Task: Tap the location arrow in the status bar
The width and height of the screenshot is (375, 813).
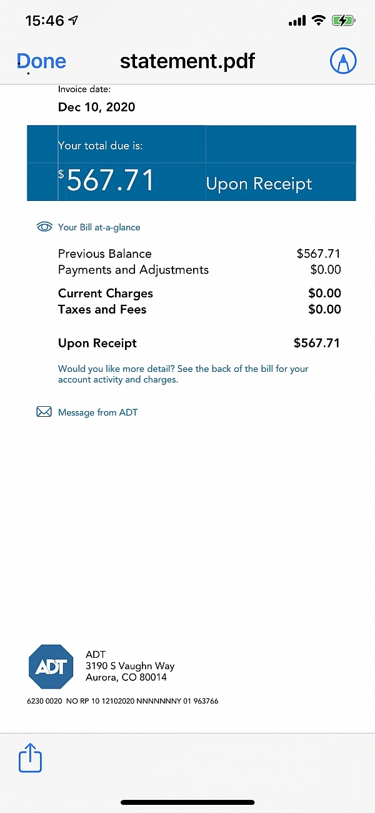Action: click(73, 19)
